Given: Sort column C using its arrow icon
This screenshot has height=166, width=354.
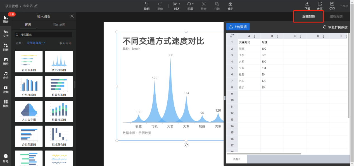Looking at the screenshot, I should pyautogui.click(x=300, y=36).
